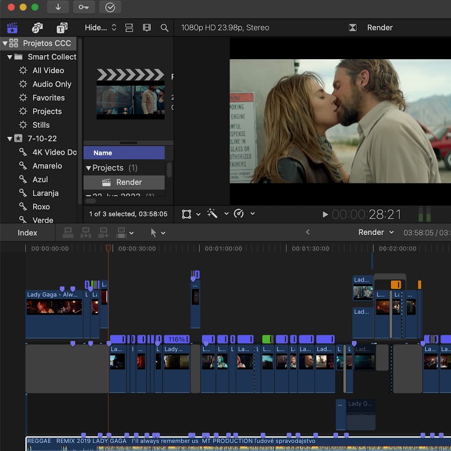Image resolution: width=451 pixels, height=451 pixels.
Task: Collapse the 7-10-22 event
Action: tap(10, 139)
